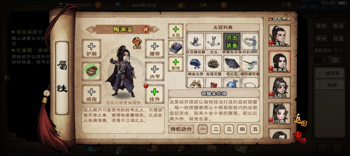This screenshot has height=156, width=350.
Task: Click the 点击装备 equip button
Action: (232, 41)
